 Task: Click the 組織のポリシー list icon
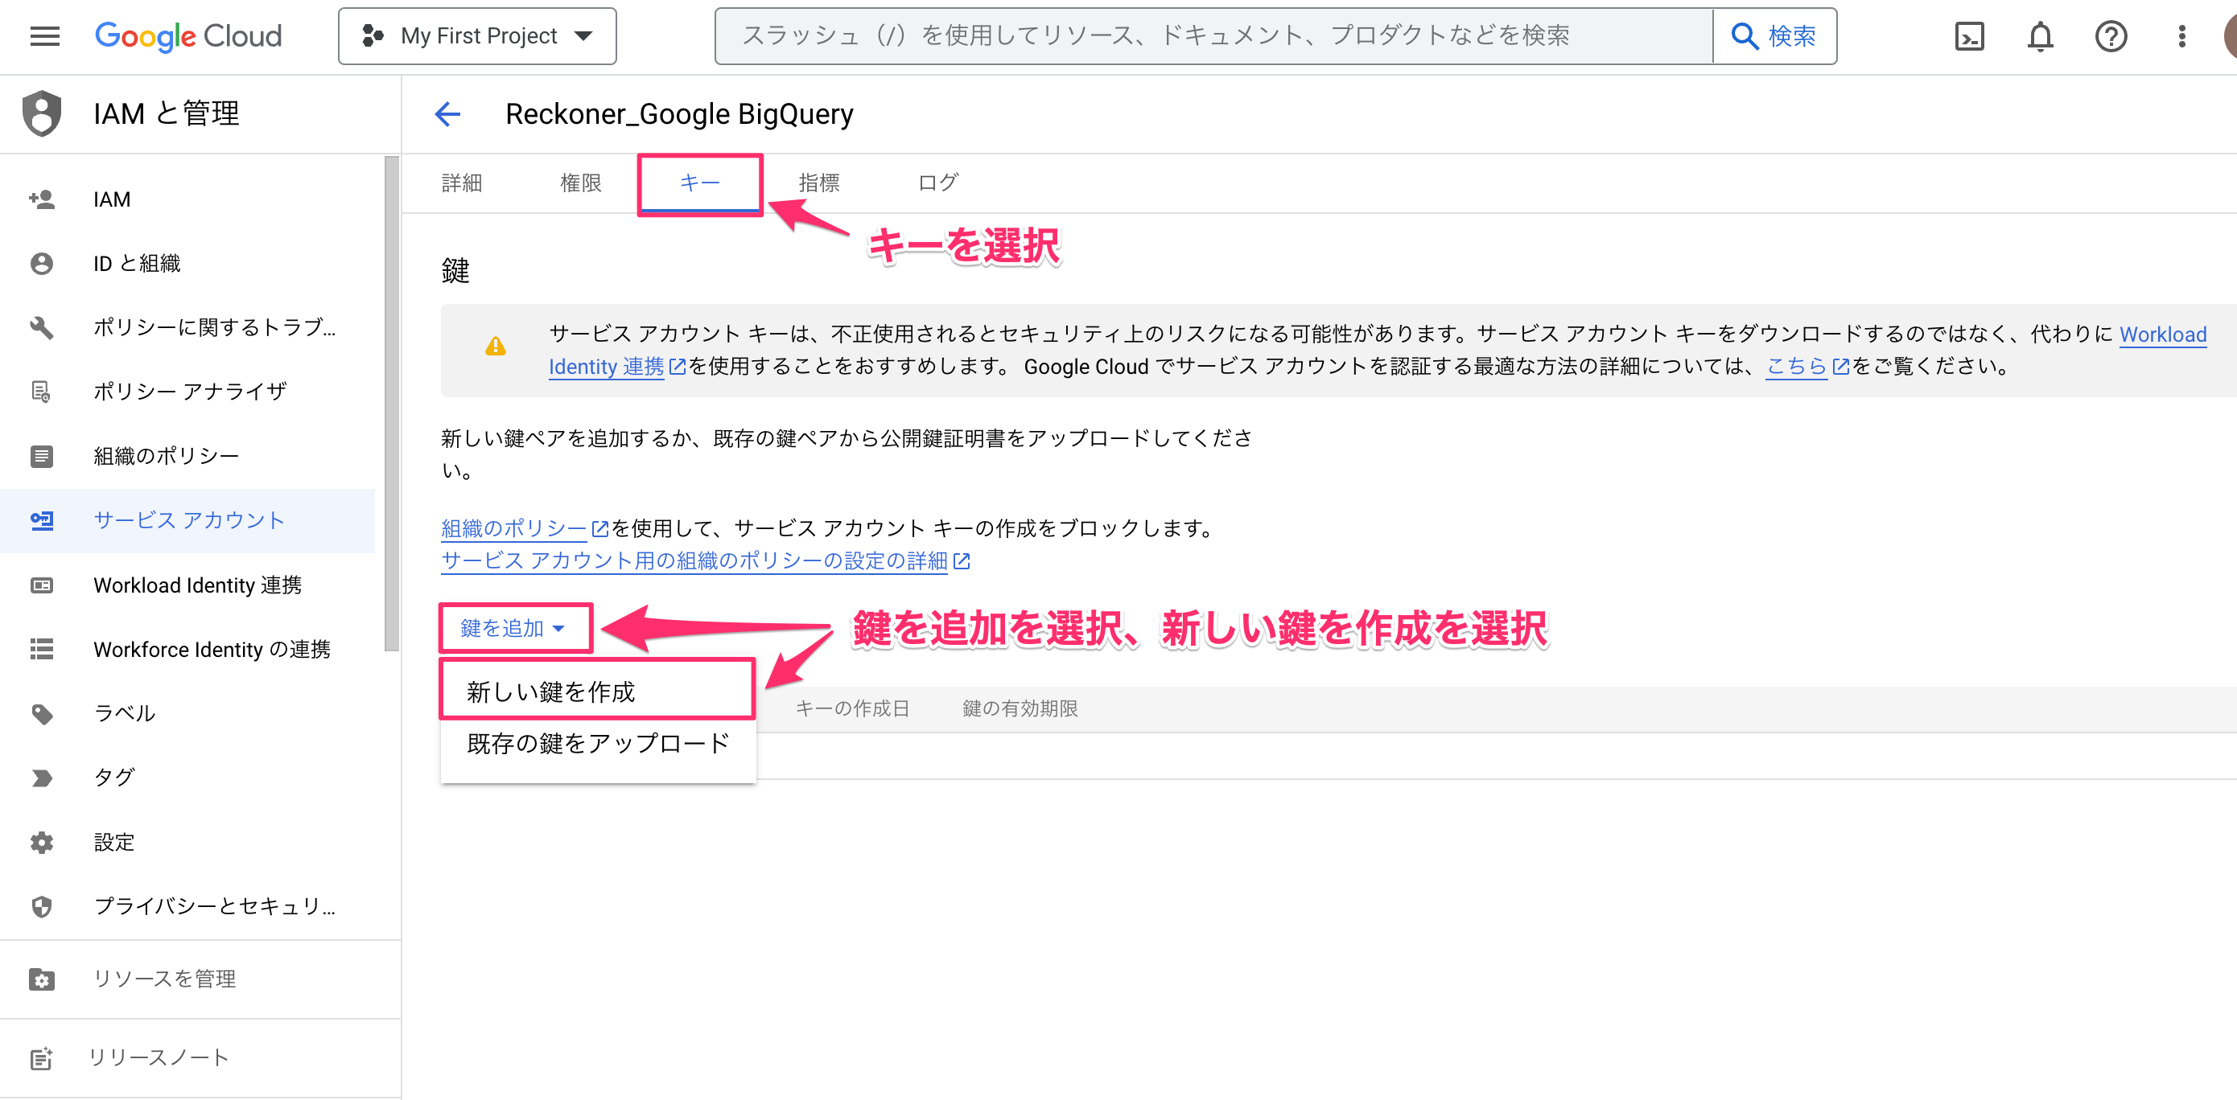42,456
